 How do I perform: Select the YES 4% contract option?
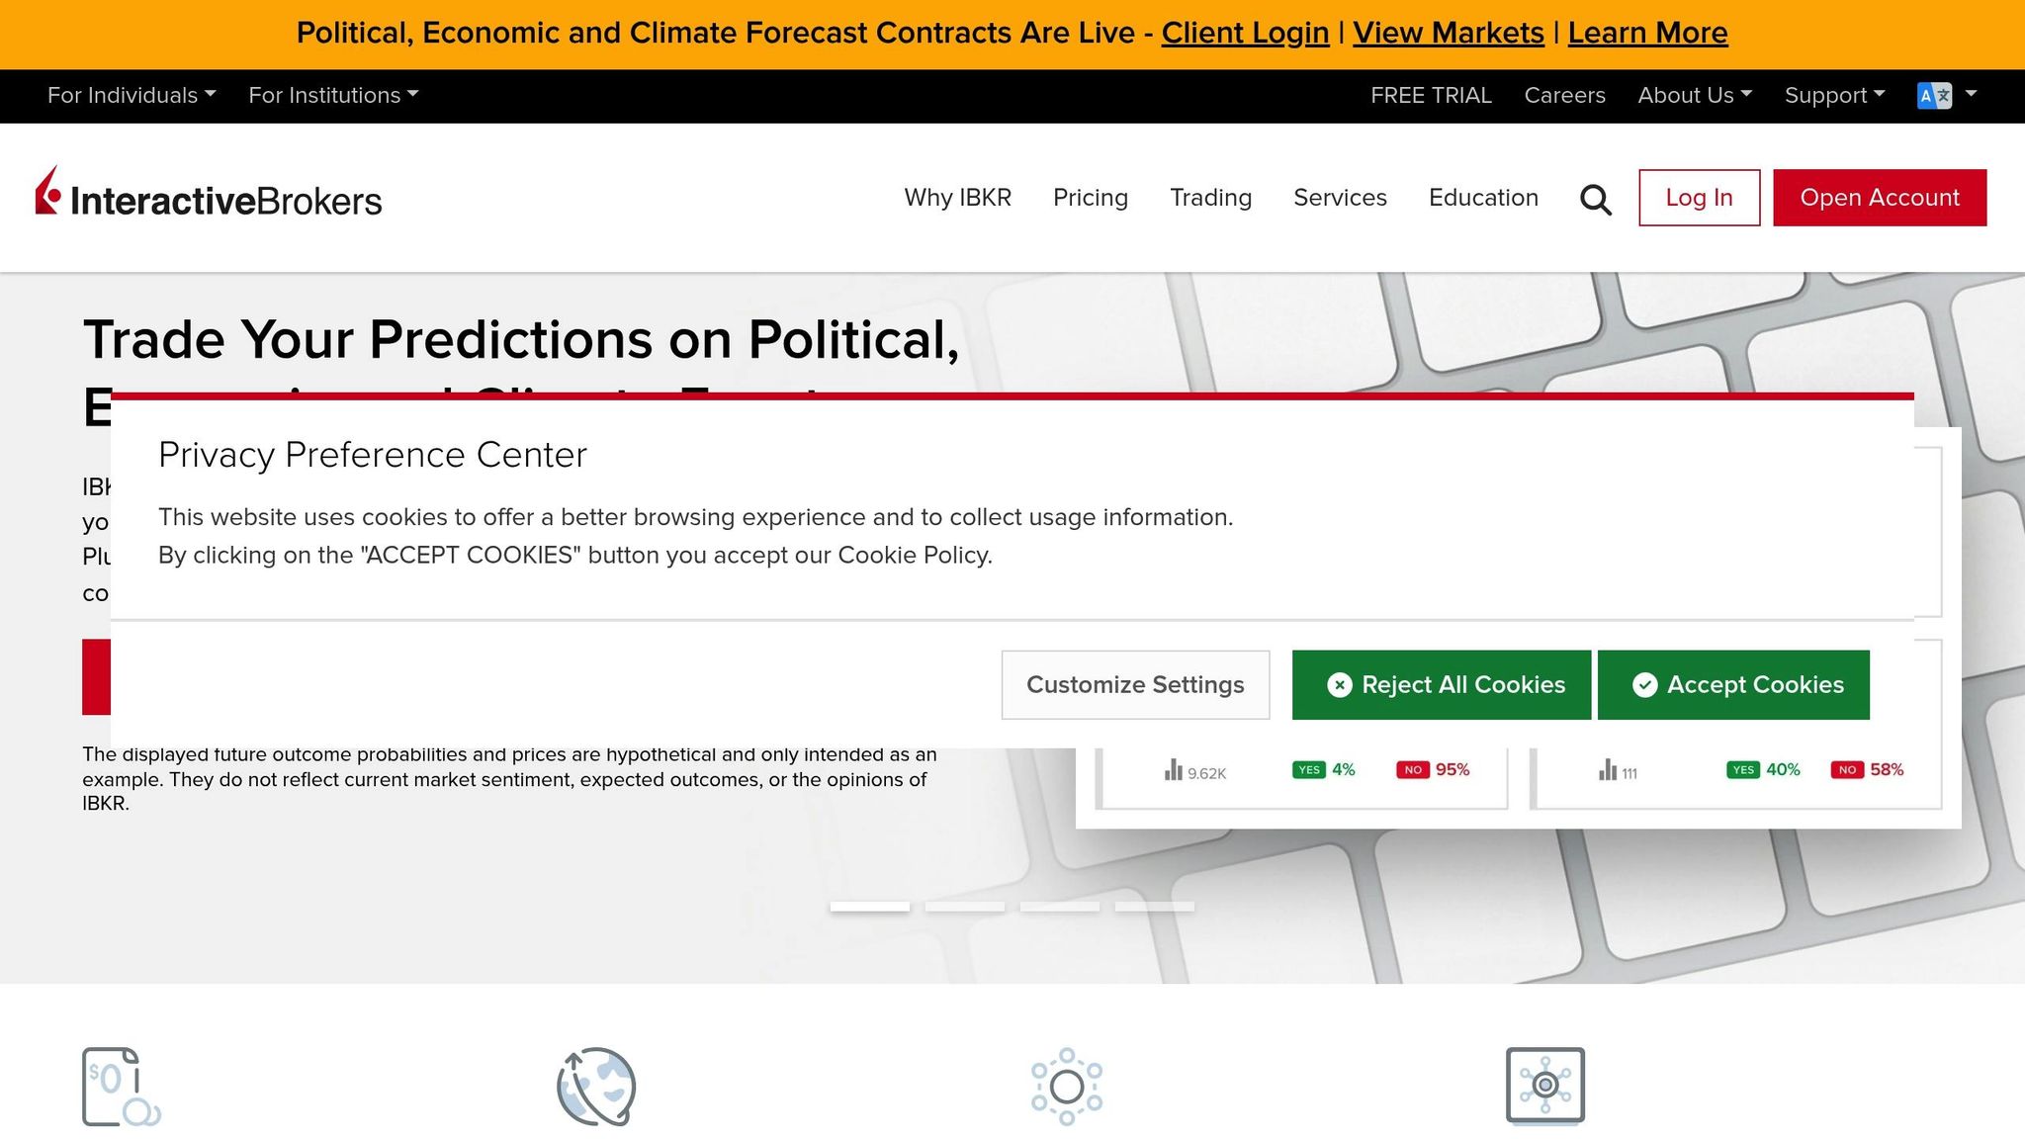click(1323, 770)
